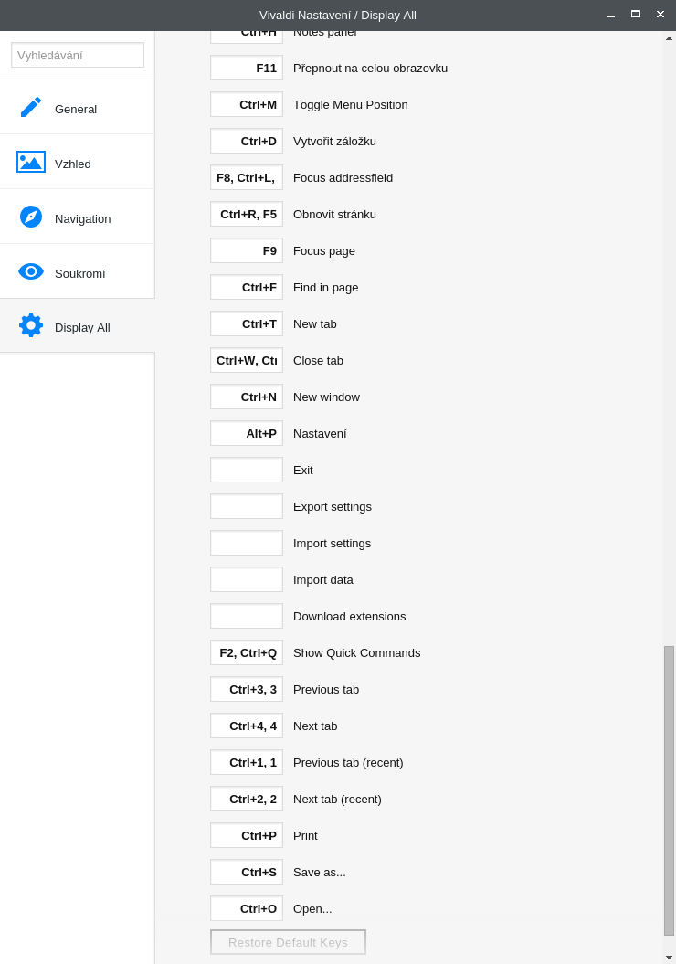Click the vertical scrollbar thumb

669,790
